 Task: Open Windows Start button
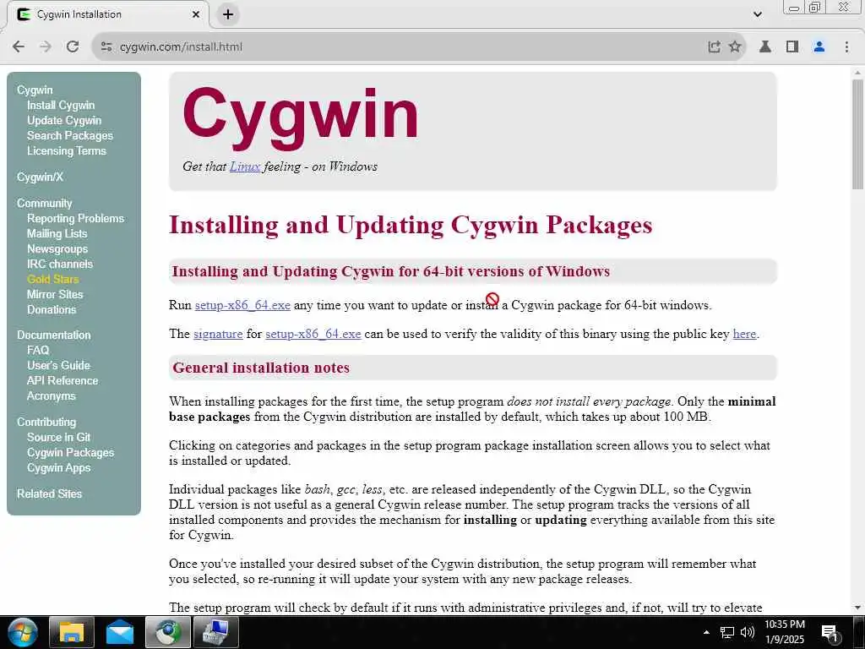[22, 632]
